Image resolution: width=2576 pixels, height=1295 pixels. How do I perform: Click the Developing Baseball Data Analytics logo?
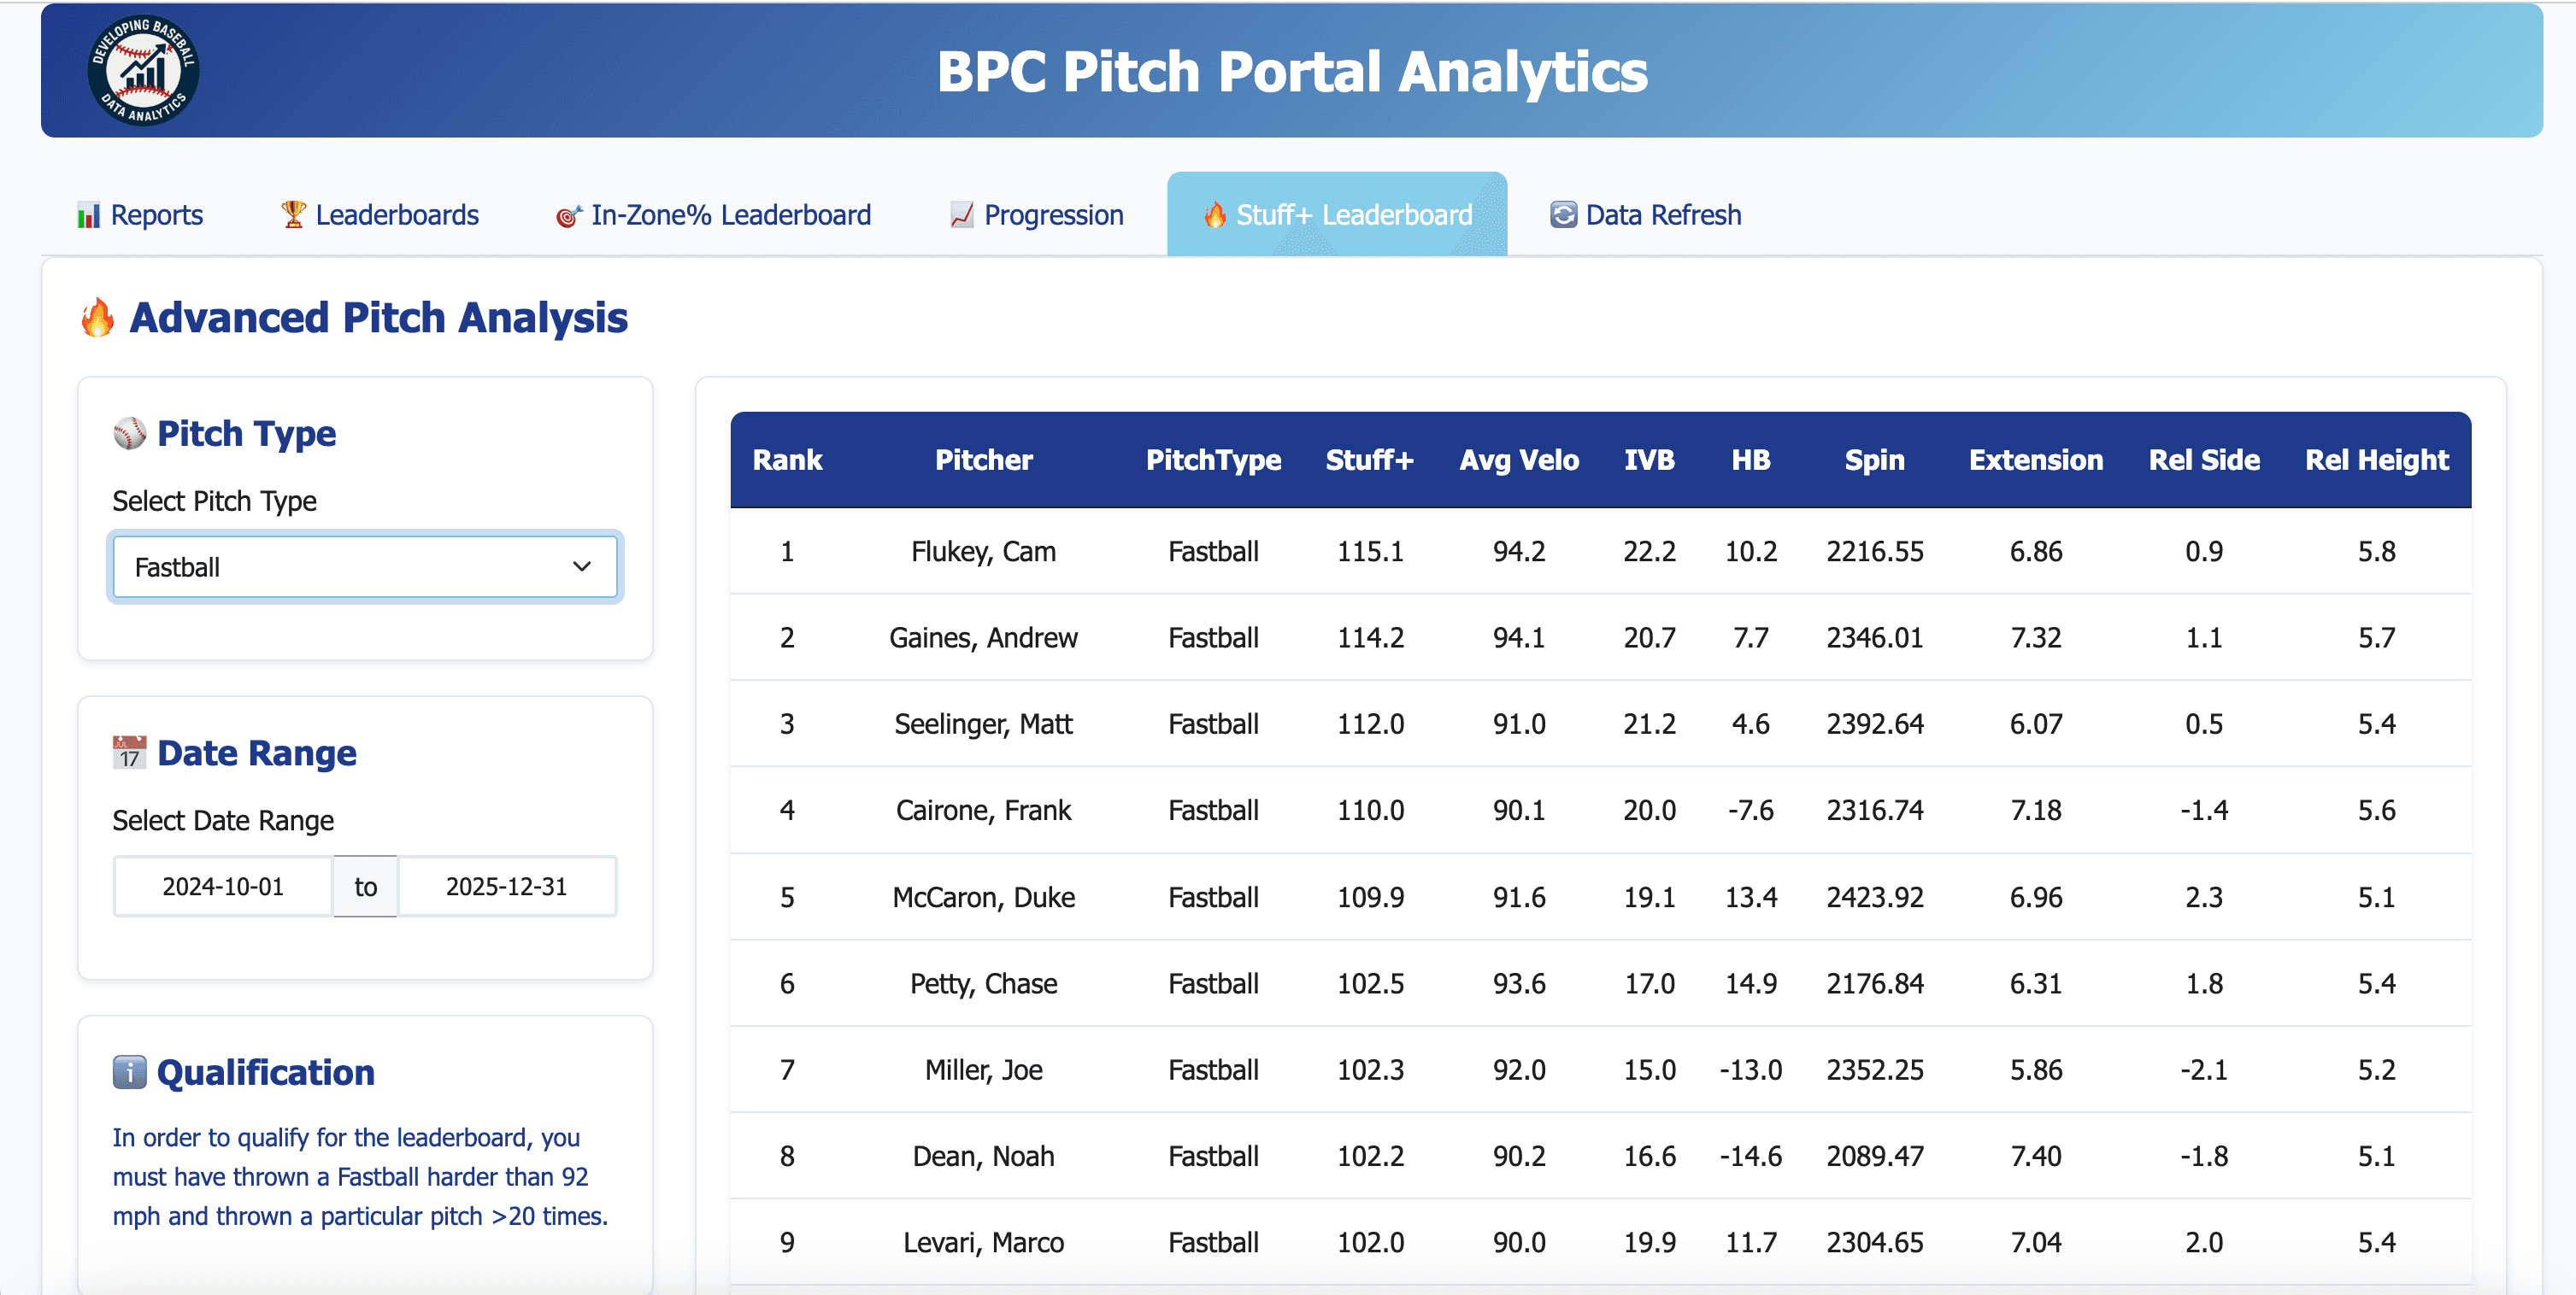(143, 71)
